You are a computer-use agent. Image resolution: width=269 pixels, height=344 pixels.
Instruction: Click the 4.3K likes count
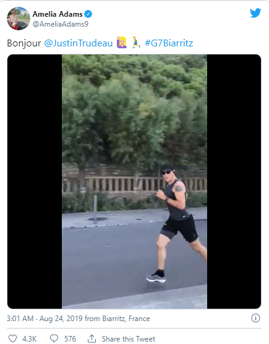30,338
